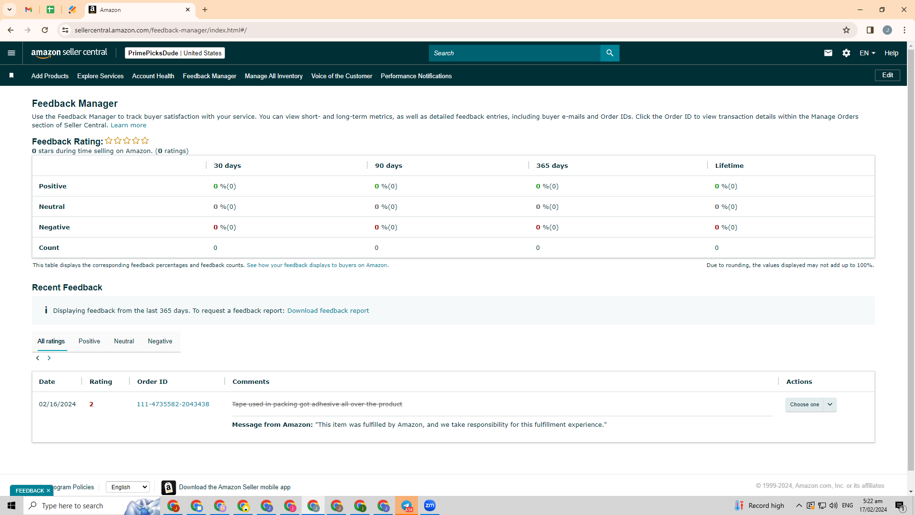Open Add Products menu item
The height and width of the screenshot is (515, 915).
point(50,76)
